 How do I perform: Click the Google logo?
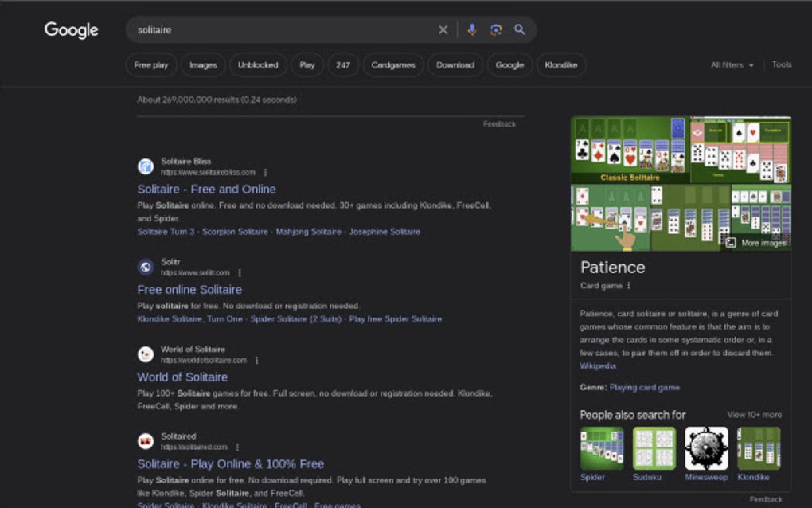(x=71, y=30)
